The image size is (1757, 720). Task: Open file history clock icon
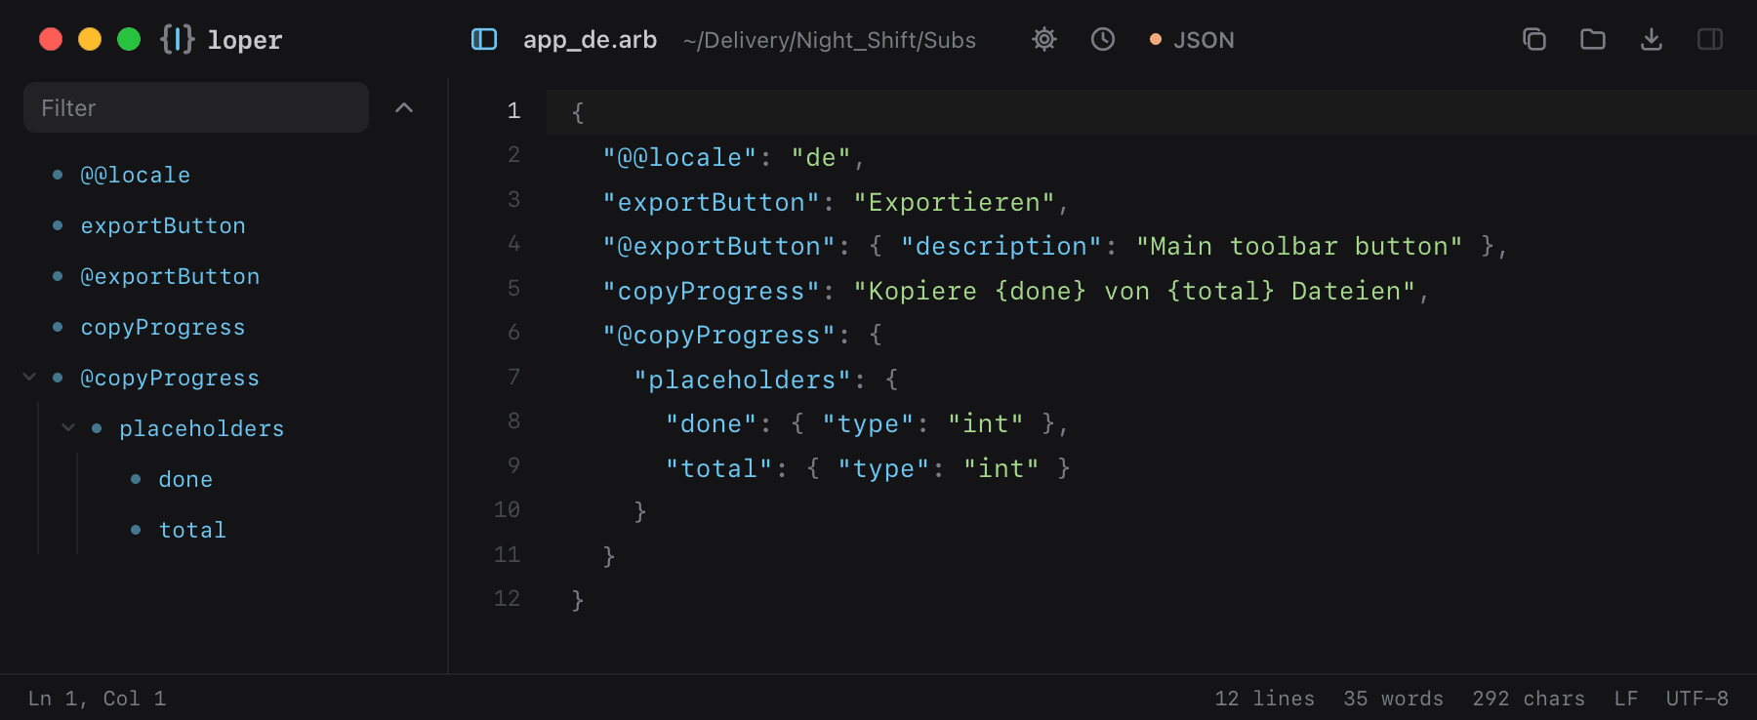[1103, 39]
